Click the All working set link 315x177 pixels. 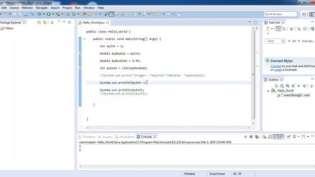click(294, 41)
